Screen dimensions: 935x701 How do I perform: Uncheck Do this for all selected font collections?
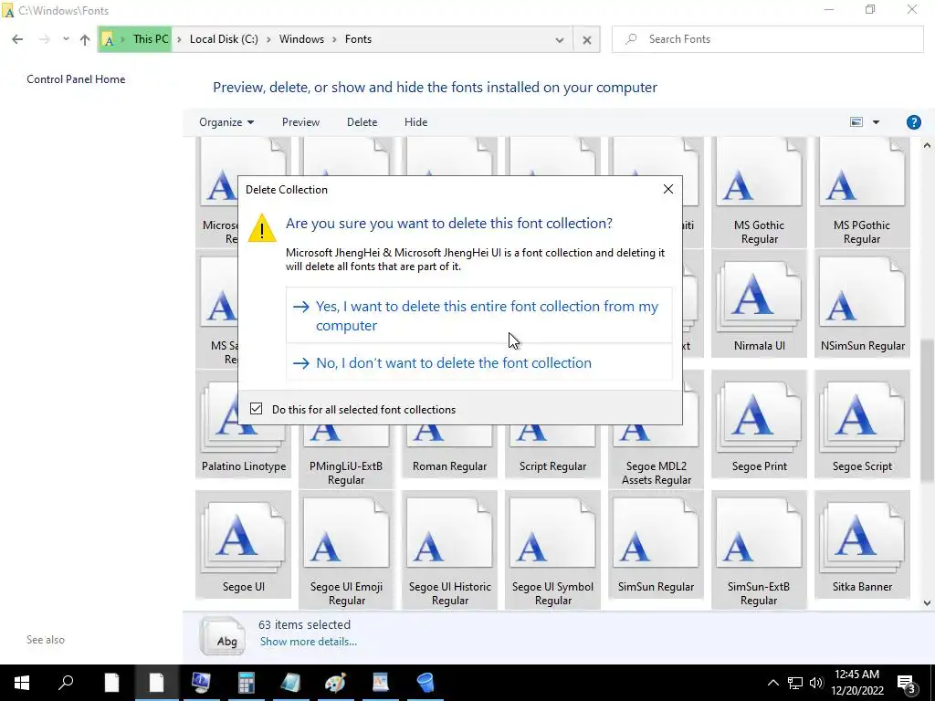point(256,408)
